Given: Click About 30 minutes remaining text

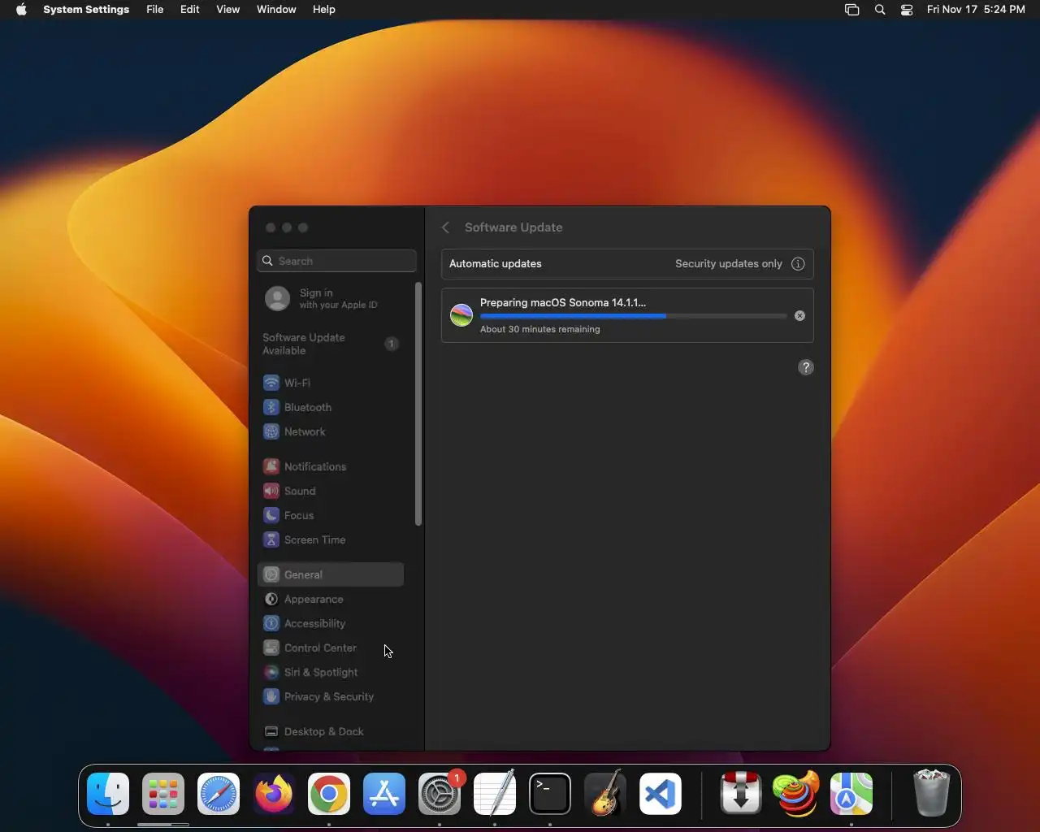Looking at the screenshot, I should 540,329.
